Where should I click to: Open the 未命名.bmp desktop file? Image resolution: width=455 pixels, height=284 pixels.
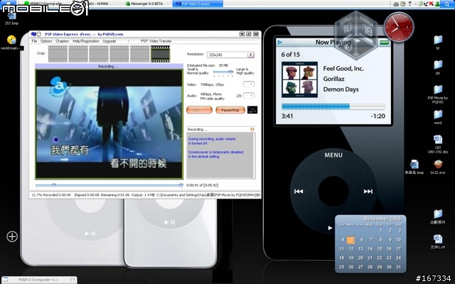pyautogui.click(x=414, y=167)
